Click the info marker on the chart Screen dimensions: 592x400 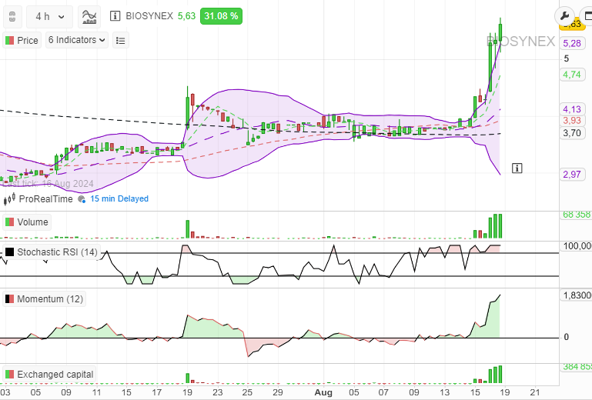[x=517, y=168]
